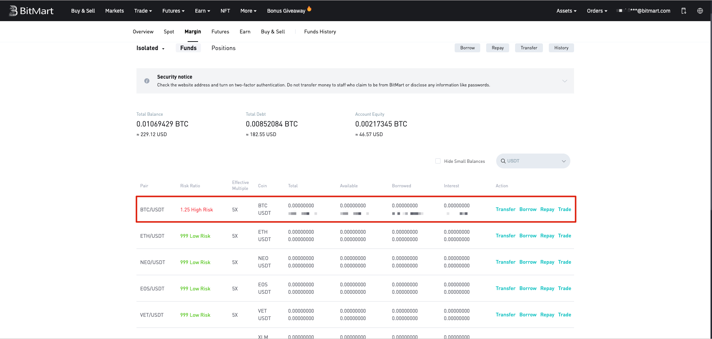Open the language globe icon
The image size is (712, 339).
(x=700, y=11)
